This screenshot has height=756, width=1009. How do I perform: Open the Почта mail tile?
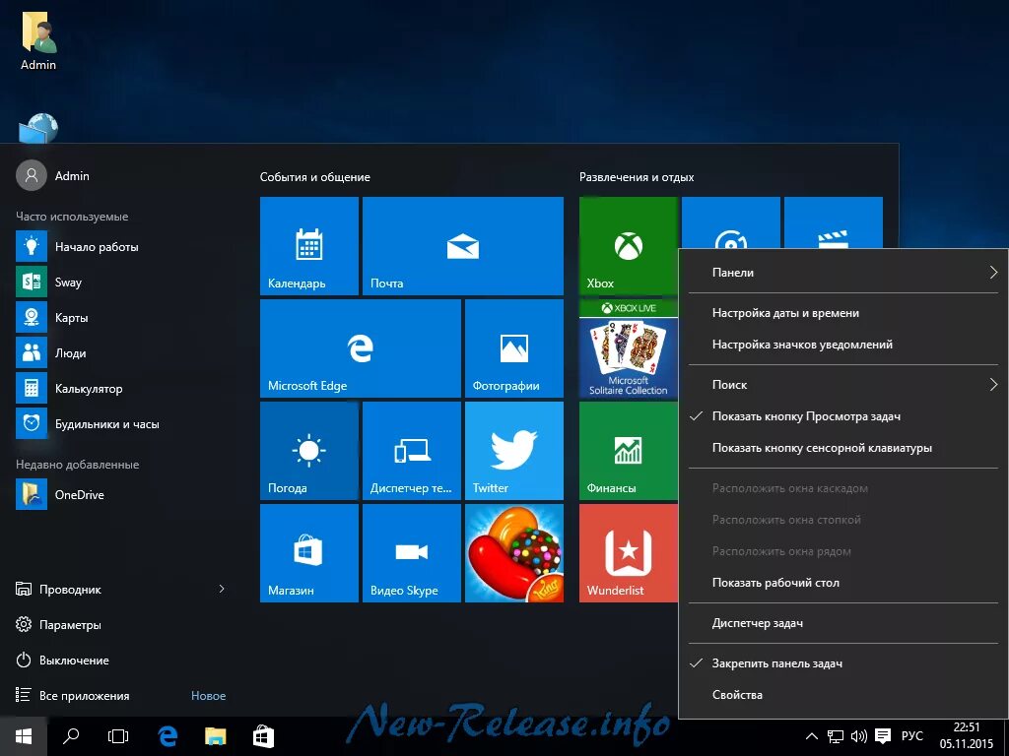pos(463,246)
